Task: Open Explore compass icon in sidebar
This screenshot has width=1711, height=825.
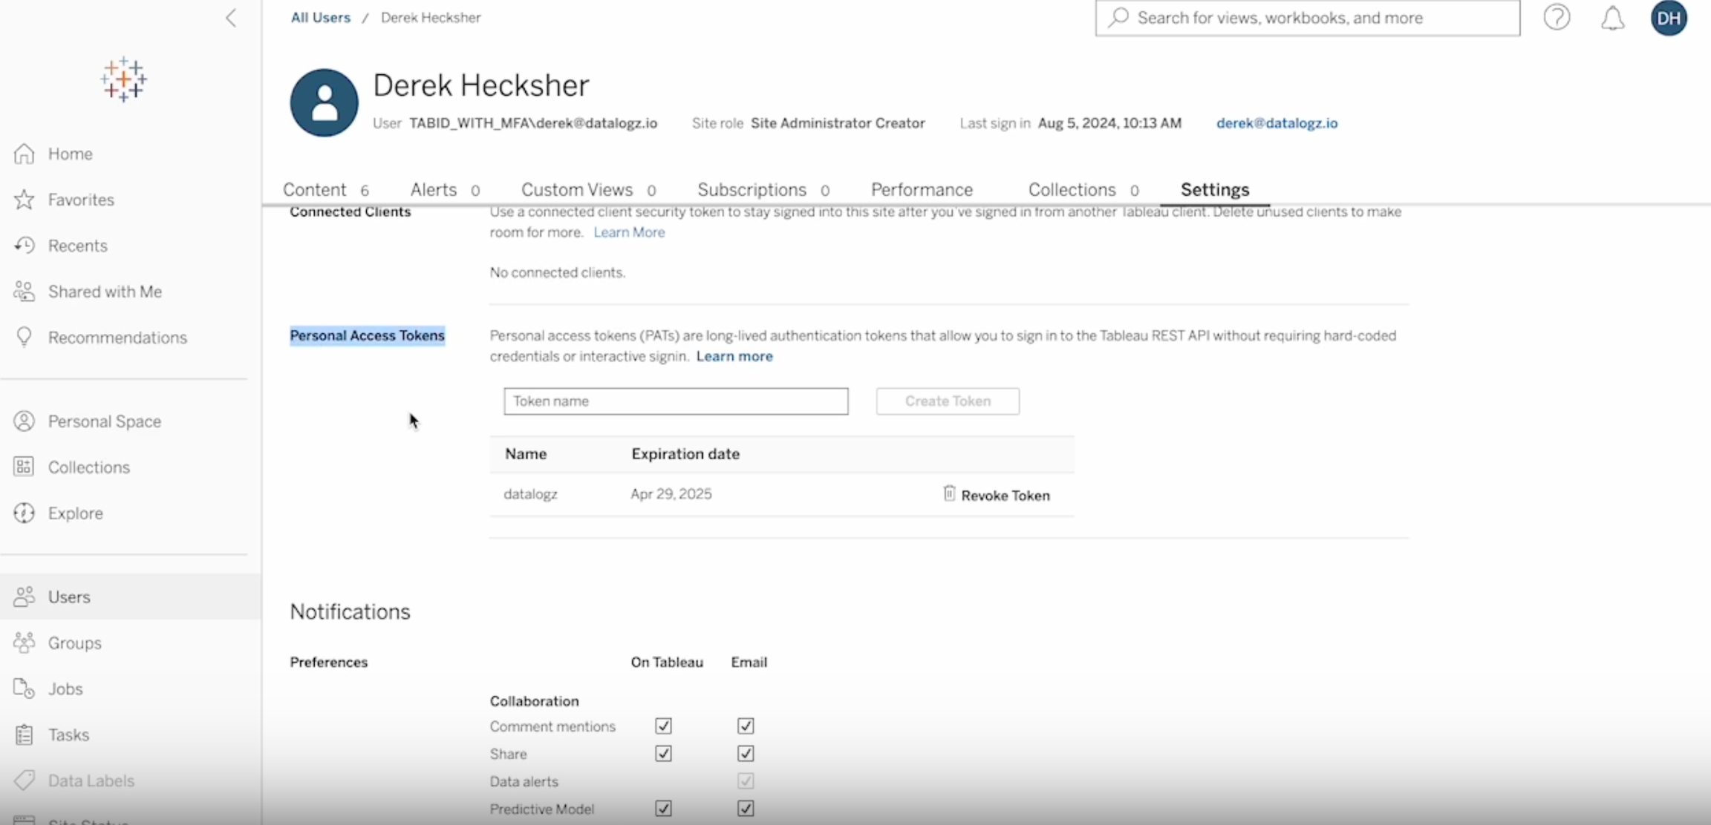Action: coord(25,513)
